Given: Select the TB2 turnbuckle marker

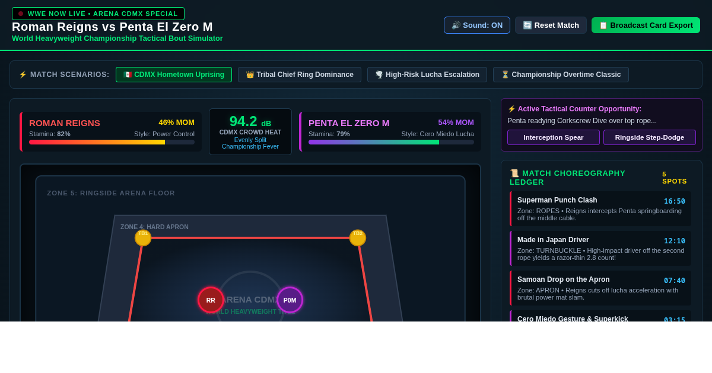Looking at the screenshot, I should 358,237.
